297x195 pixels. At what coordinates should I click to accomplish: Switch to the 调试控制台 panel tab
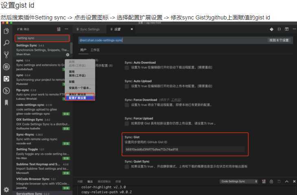click(104, 182)
